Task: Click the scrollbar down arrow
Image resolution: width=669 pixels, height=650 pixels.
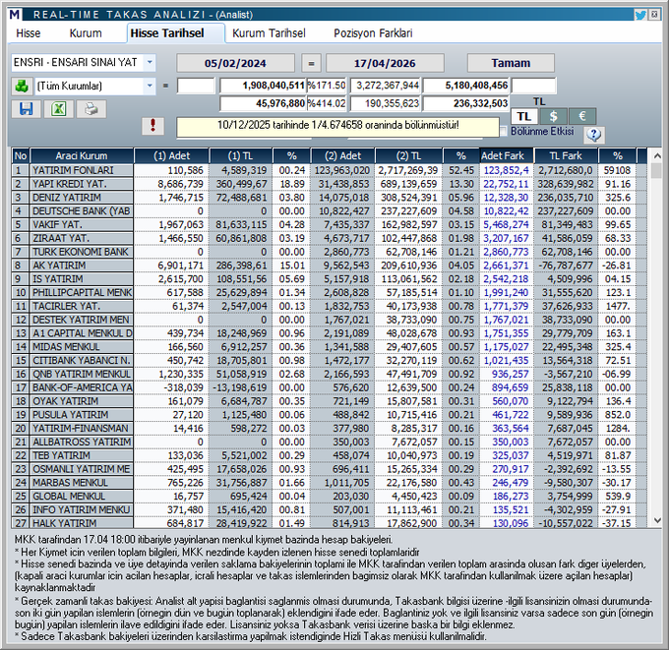Action: 657,521
